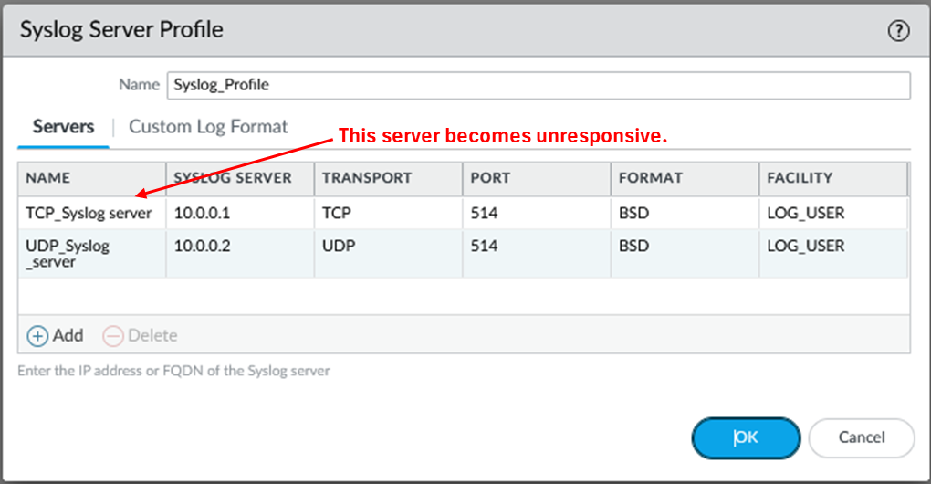Open BSD format cell for TCP server
The width and height of the screenshot is (931, 484).
[x=684, y=213]
